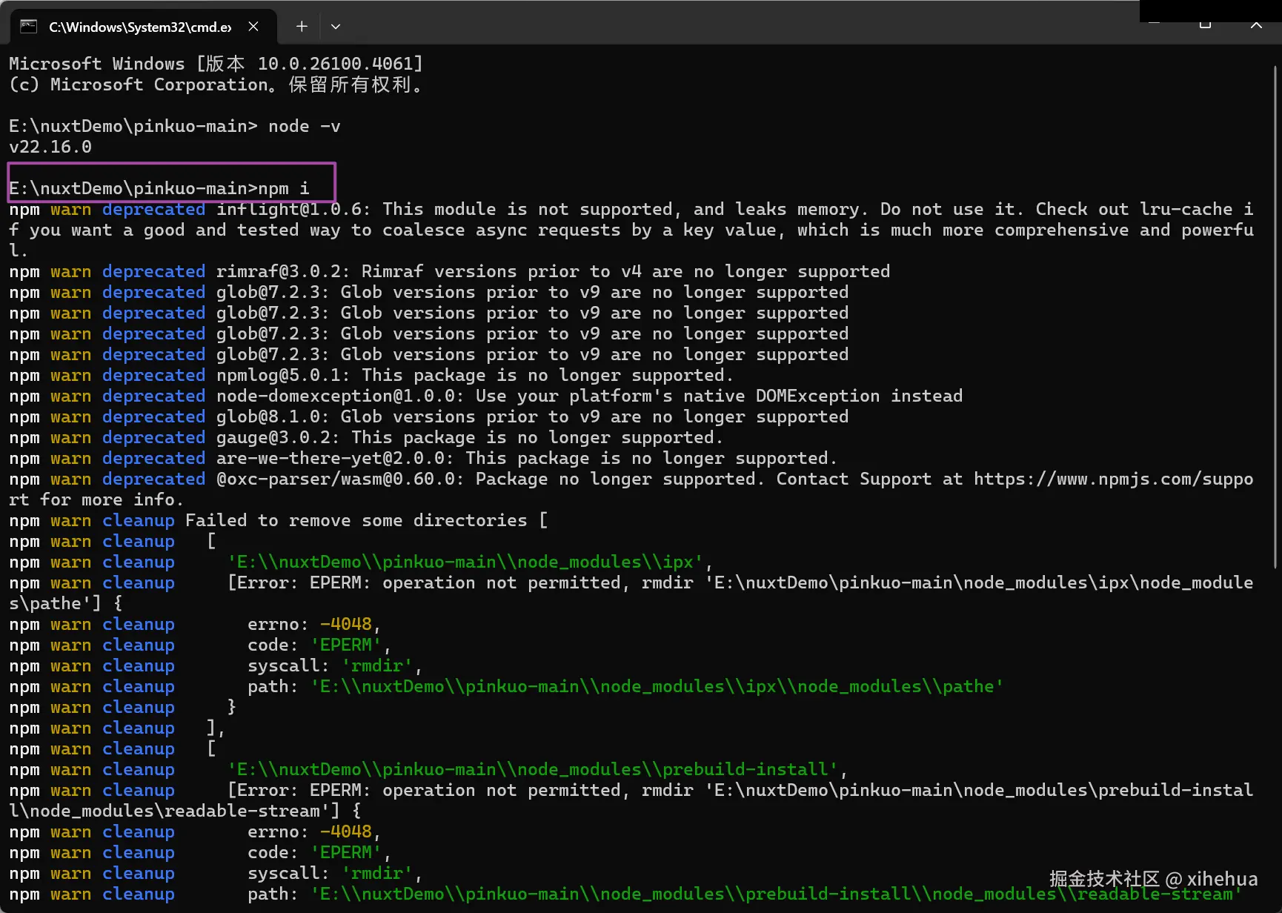
Task: Maximize the terminal window
Action: 1205,24
